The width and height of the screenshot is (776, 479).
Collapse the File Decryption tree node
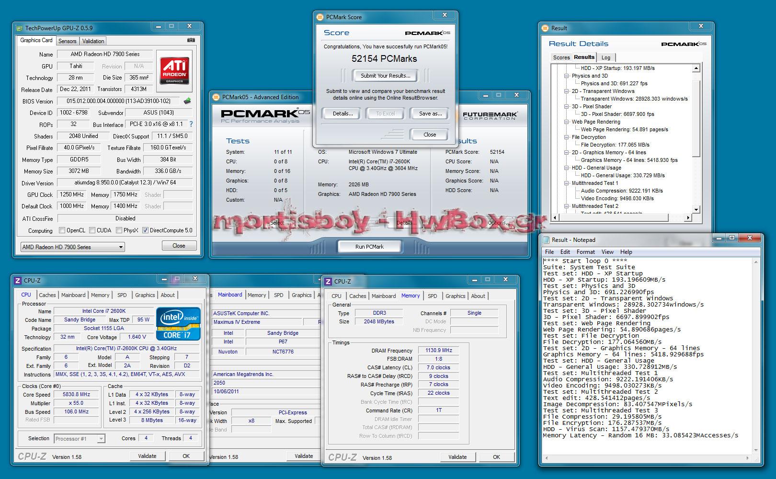(567, 137)
